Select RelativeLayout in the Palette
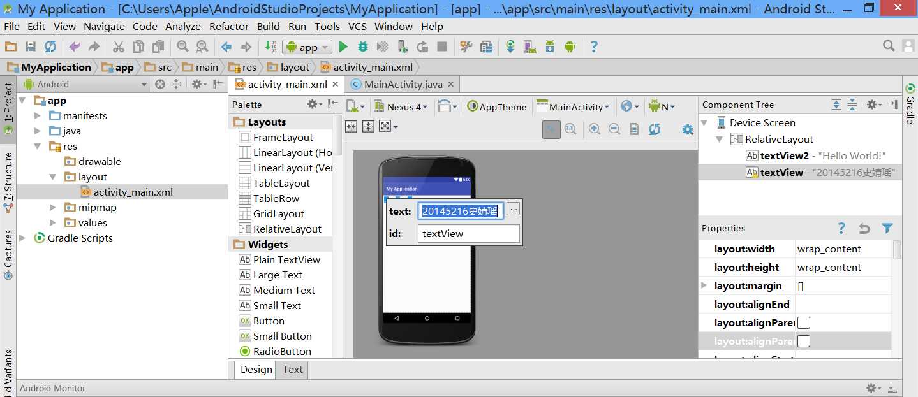This screenshot has width=918, height=397. click(x=280, y=229)
